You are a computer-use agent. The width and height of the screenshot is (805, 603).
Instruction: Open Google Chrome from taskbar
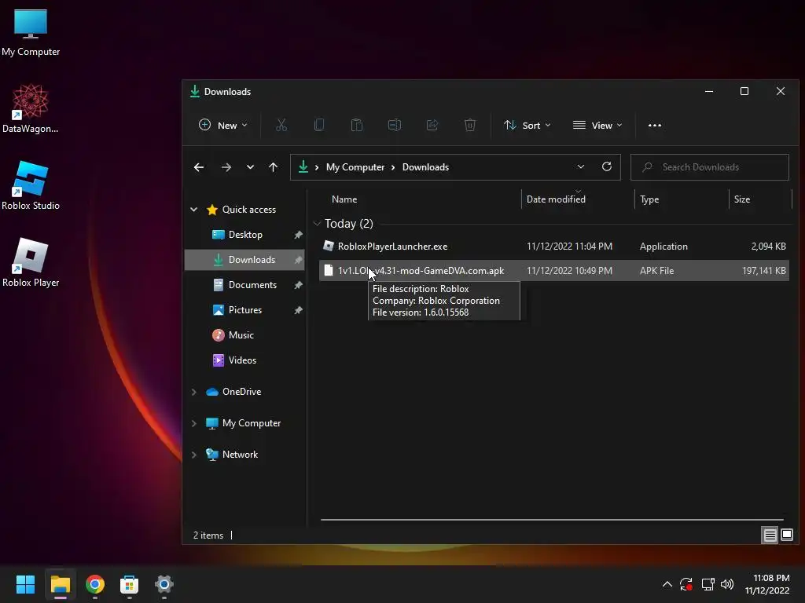[x=95, y=584]
